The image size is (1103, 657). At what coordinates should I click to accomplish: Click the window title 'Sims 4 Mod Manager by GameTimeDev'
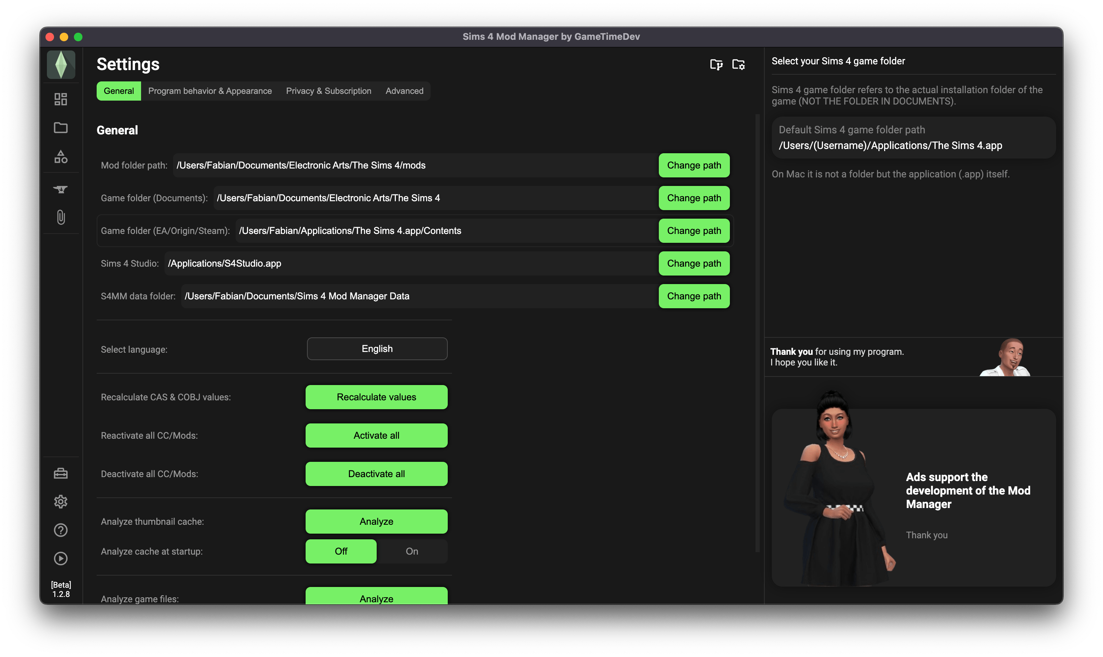coord(551,37)
